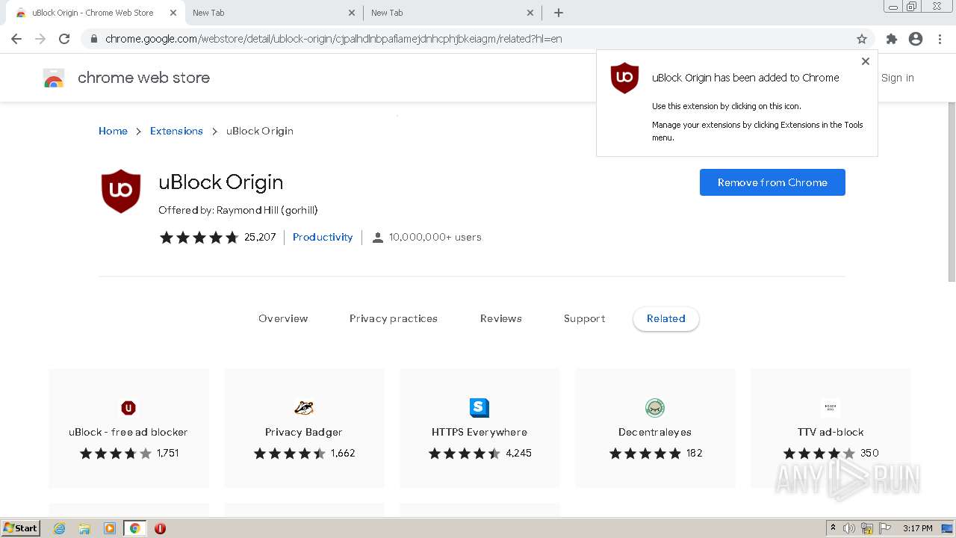Click the red Opera taskbar icon
The image size is (956, 538).
pyautogui.click(x=160, y=528)
